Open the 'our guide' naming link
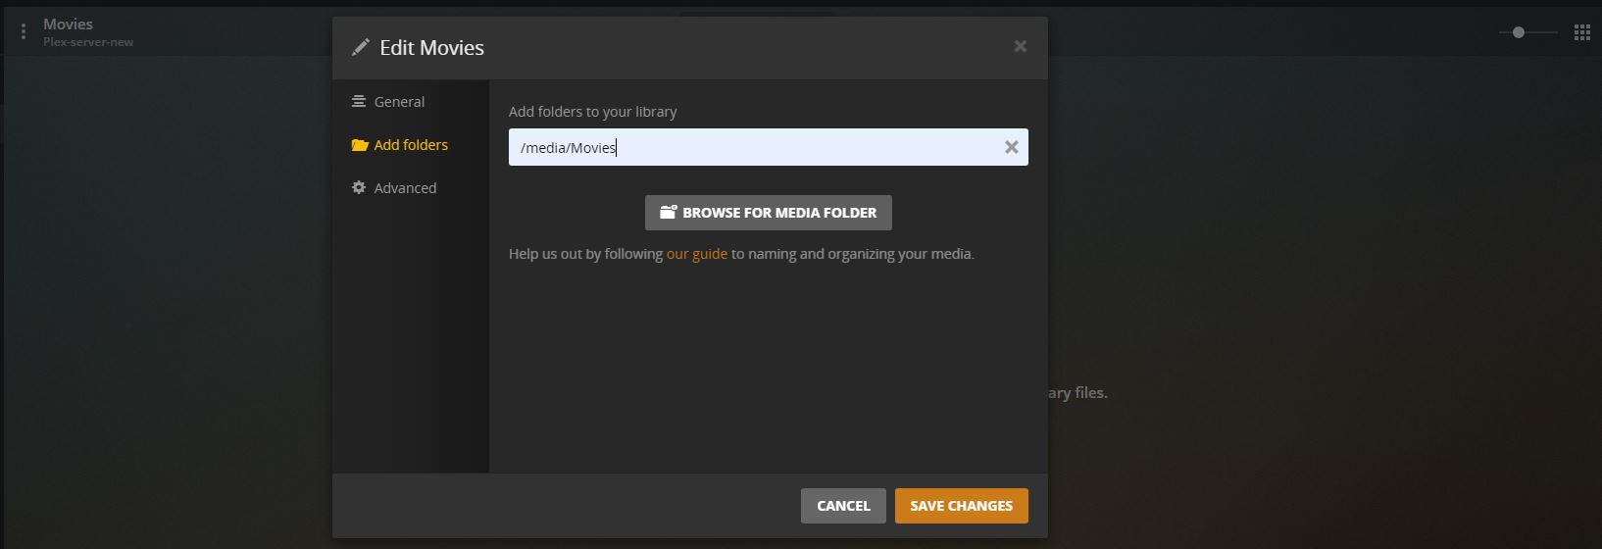The width and height of the screenshot is (1602, 549). click(x=697, y=254)
